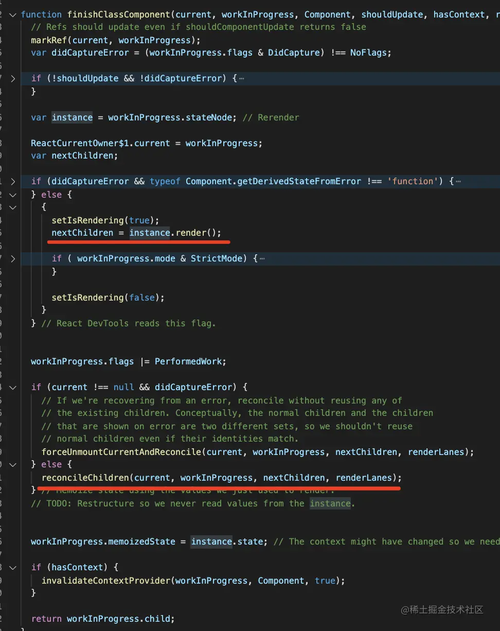The width and height of the screenshot is (500, 631).
Task: Expand the folded getDerivedStateFromError if block
Action: point(13,181)
